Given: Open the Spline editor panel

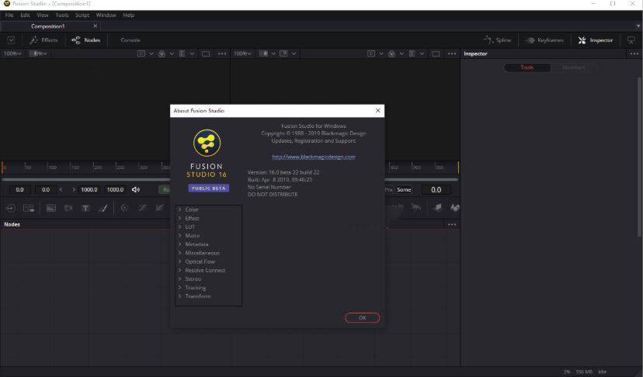Looking at the screenshot, I should coord(499,40).
